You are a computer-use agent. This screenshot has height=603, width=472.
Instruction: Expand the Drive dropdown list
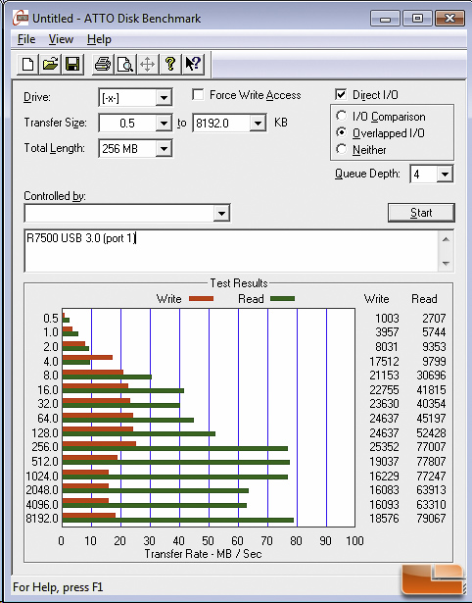click(x=164, y=98)
